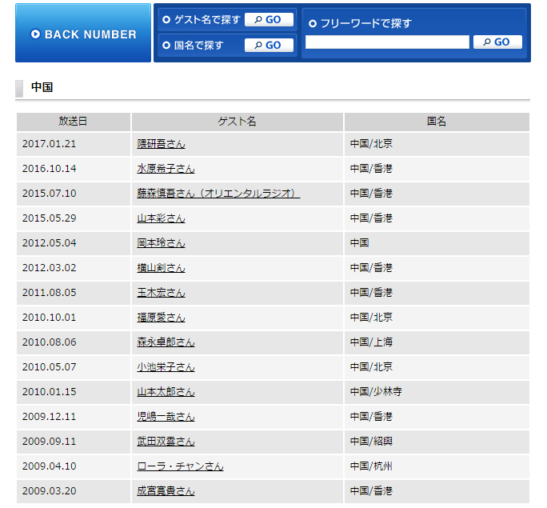Screen dimensions: 547x508
Task: Focus the フリーワードで探す text field
Action: pyautogui.click(x=387, y=42)
